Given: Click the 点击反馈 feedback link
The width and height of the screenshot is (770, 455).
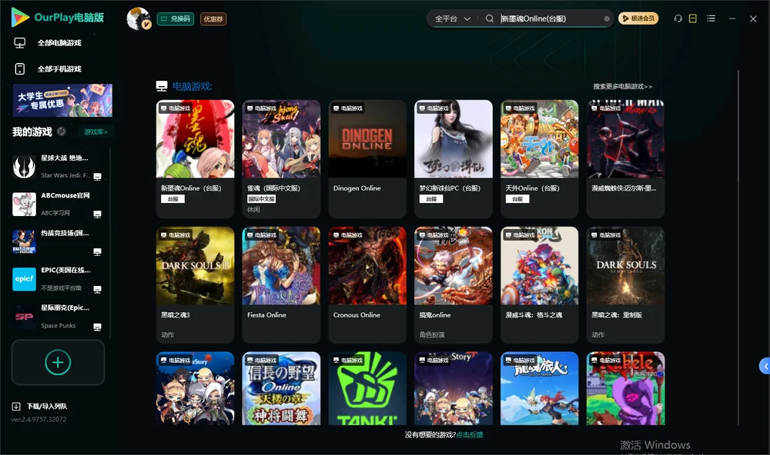Looking at the screenshot, I should coord(470,435).
